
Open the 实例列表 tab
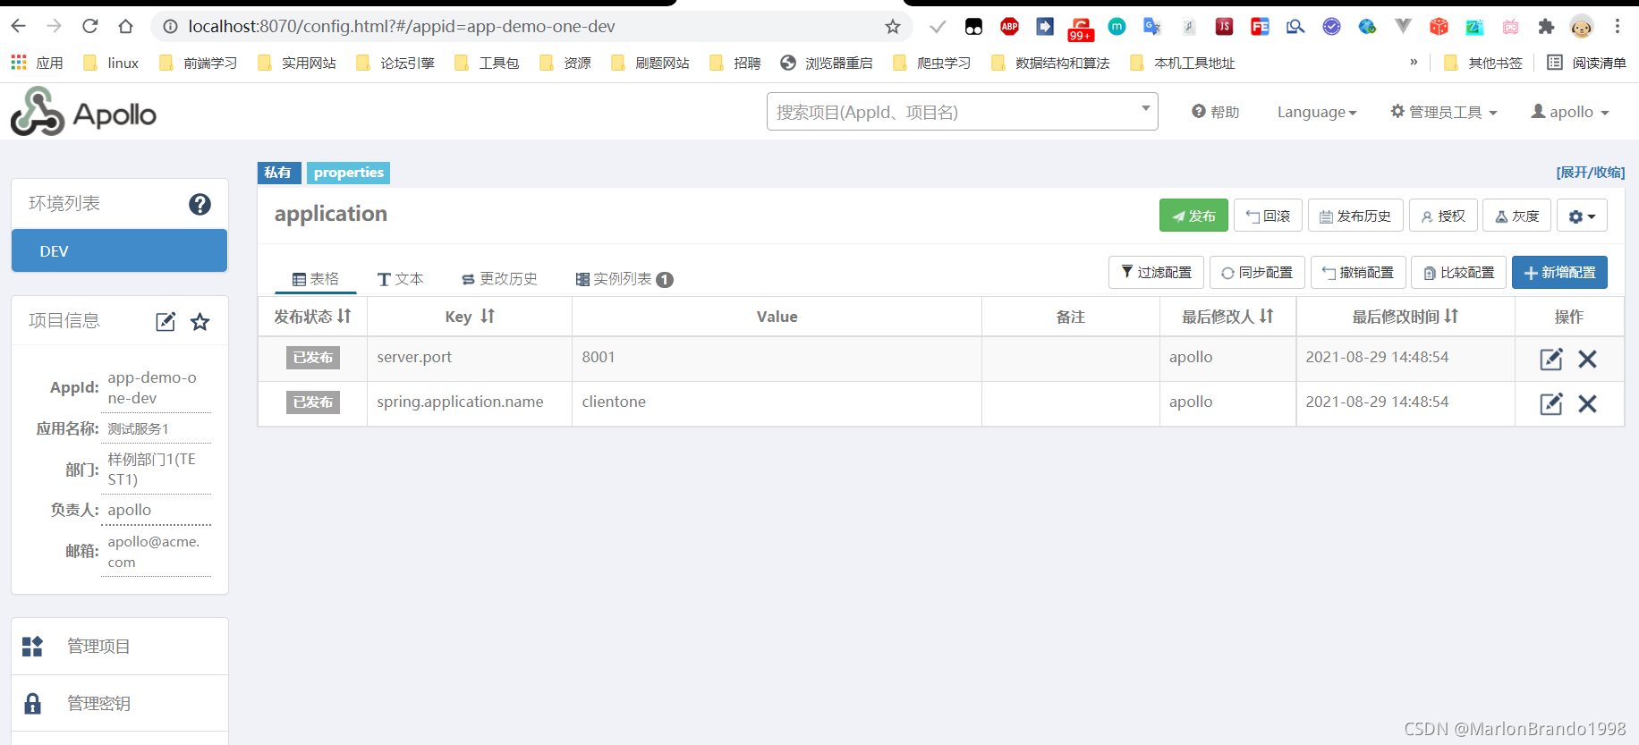624,279
